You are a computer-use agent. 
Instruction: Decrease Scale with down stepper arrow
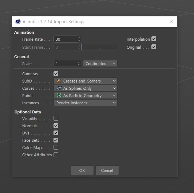79,65
